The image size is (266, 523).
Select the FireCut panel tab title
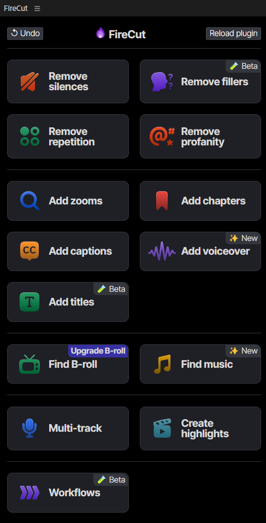pos(16,8)
